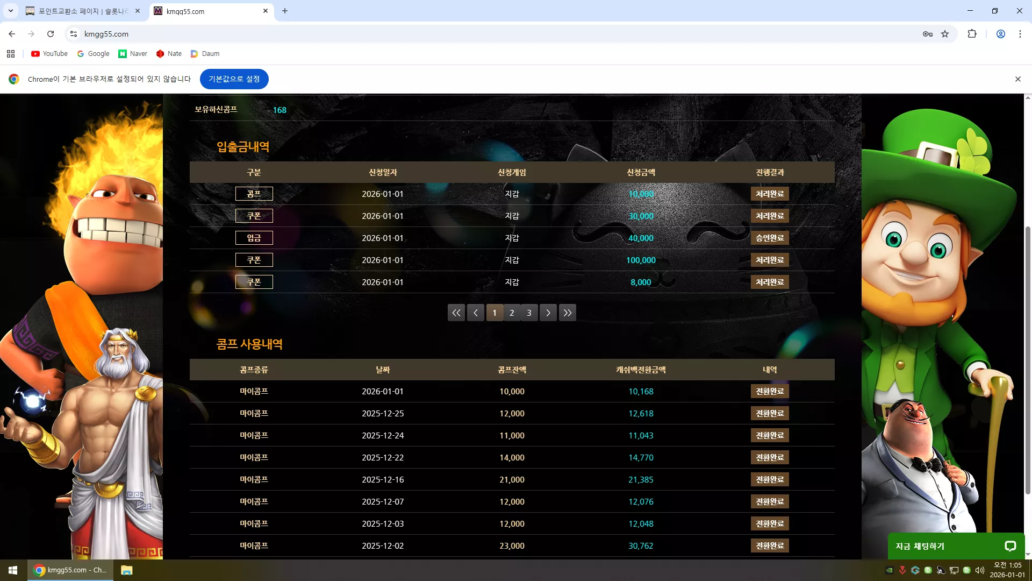The height and width of the screenshot is (581, 1032).
Task: Open the Naver bookmark
Action: 133,54
